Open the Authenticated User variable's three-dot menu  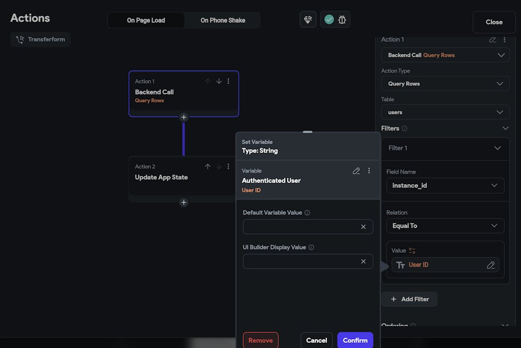[x=369, y=171]
